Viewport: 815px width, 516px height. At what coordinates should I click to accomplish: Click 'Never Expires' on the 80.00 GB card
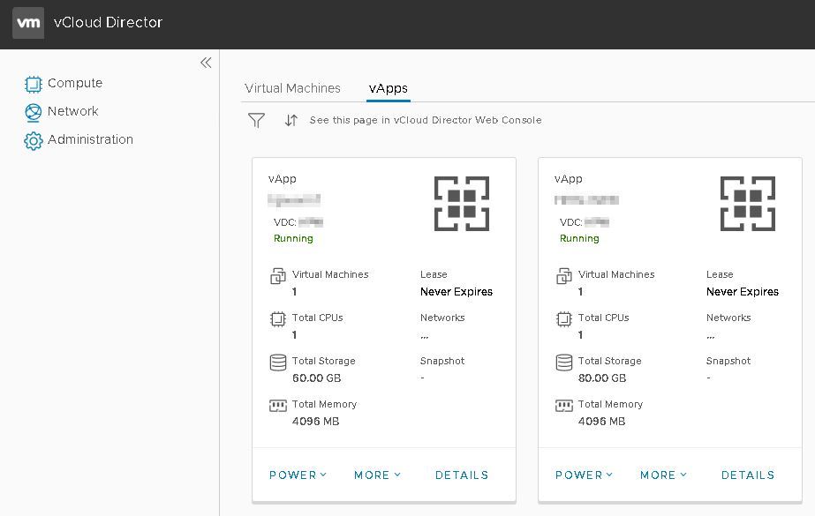pyautogui.click(x=743, y=292)
